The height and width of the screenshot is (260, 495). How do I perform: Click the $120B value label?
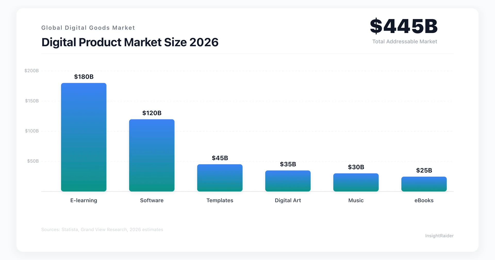coord(152,113)
